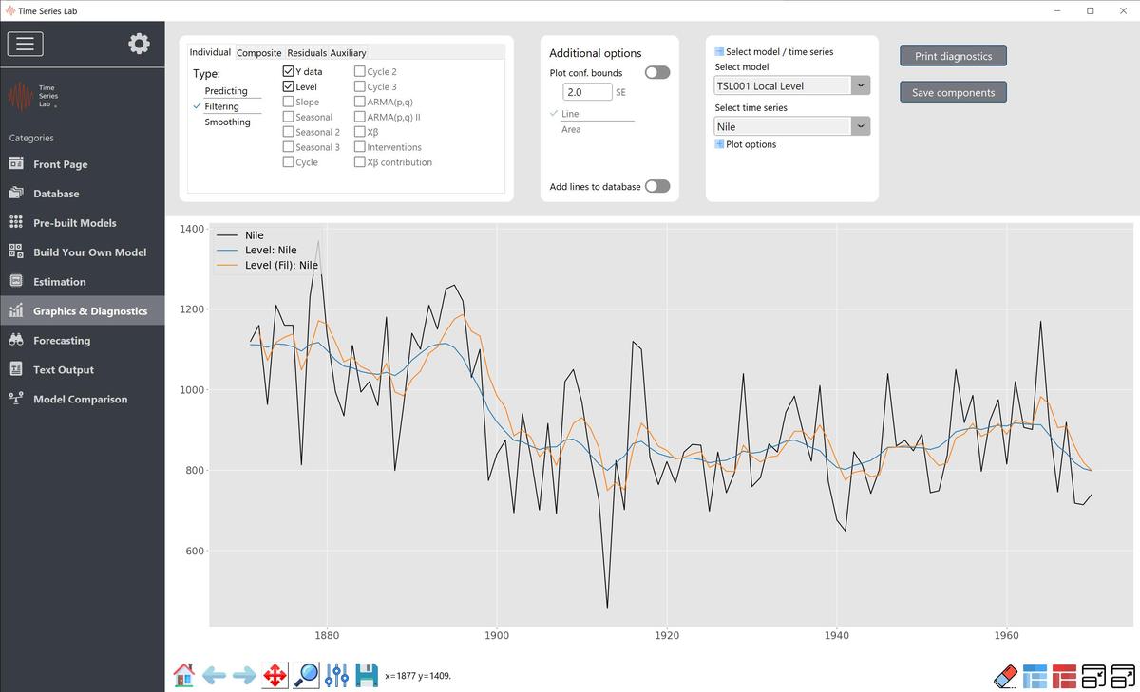The width and height of the screenshot is (1140, 692).
Task: Click the first window arrangement icon
Action: [1093, 676]
